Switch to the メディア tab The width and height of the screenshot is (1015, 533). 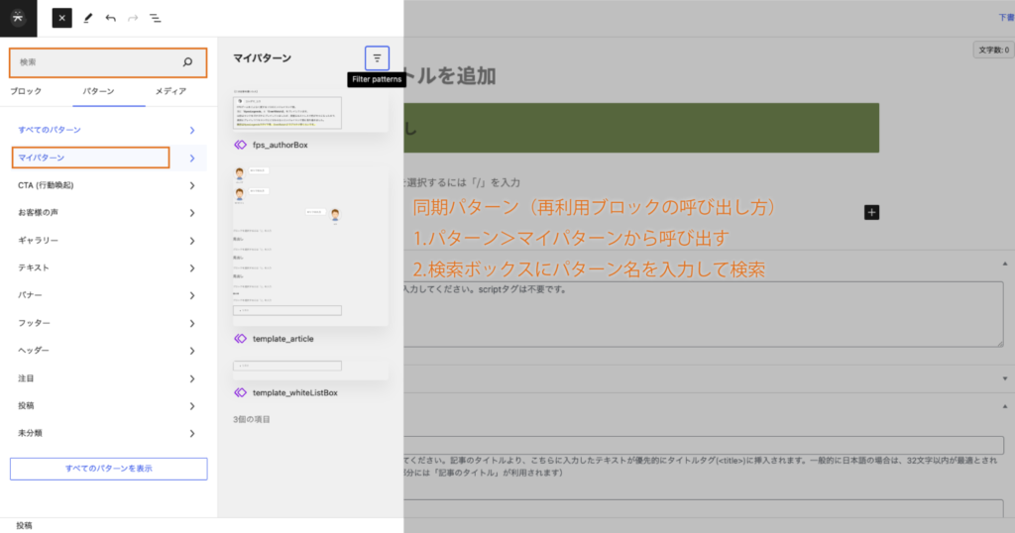tap(170, 91)
